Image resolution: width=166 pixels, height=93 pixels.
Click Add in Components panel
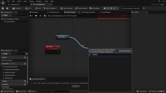(x=5, y=15)
